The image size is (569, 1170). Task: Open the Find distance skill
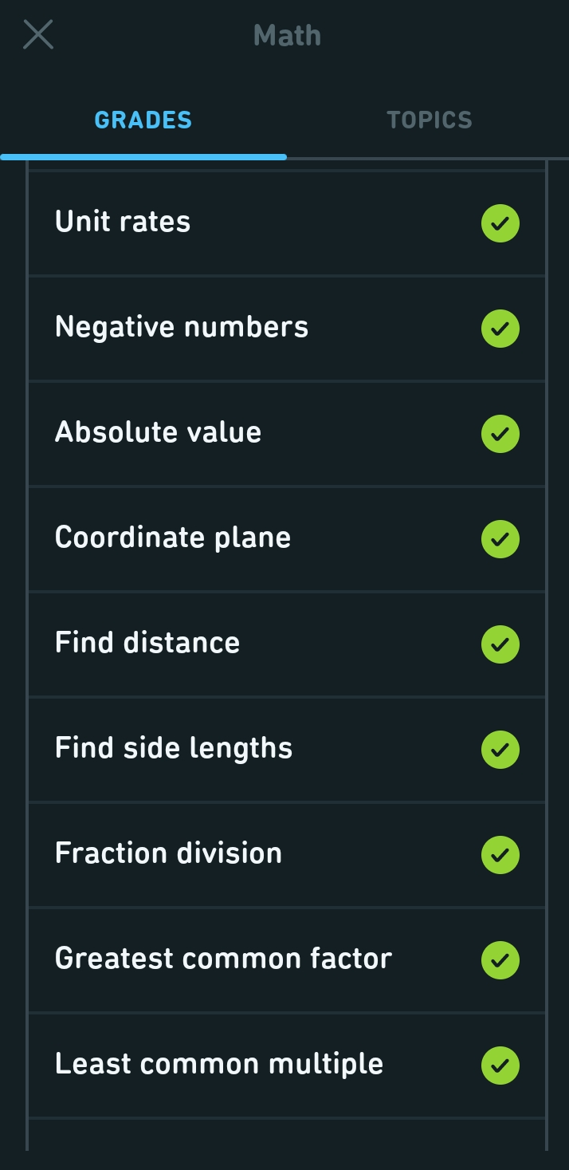(x=239, y=643)
